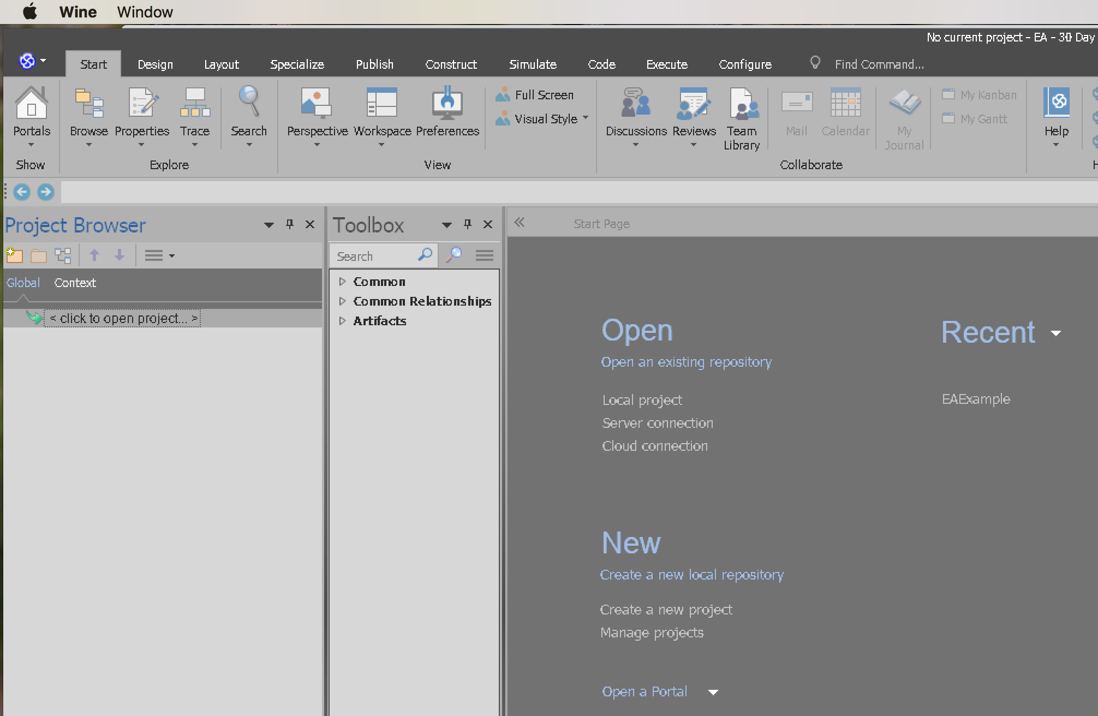Open the Team Library icon
Image resolution: width=1098 pixels, height=716 pixels.
(742, 118)
